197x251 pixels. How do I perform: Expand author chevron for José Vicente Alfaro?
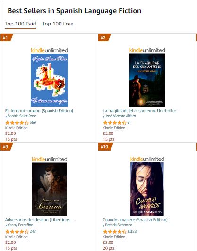104,117
